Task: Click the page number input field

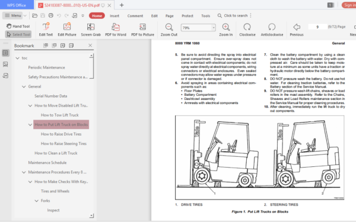Action: pyautogui.click(x=317, y=27)
